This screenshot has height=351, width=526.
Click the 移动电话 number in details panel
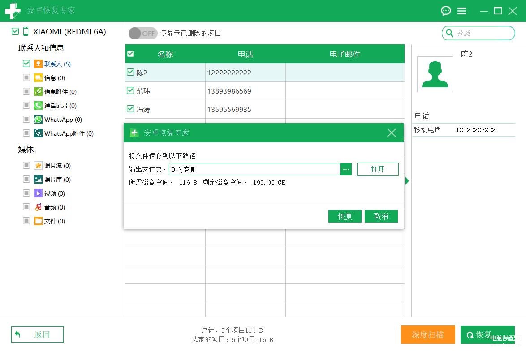(x=475, y=130)
